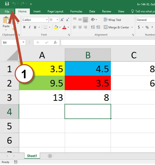Image resolution: width=155 pixels, height=165 pixels.
Task: Click Decrease Indent icon
Action: point(93,27)
